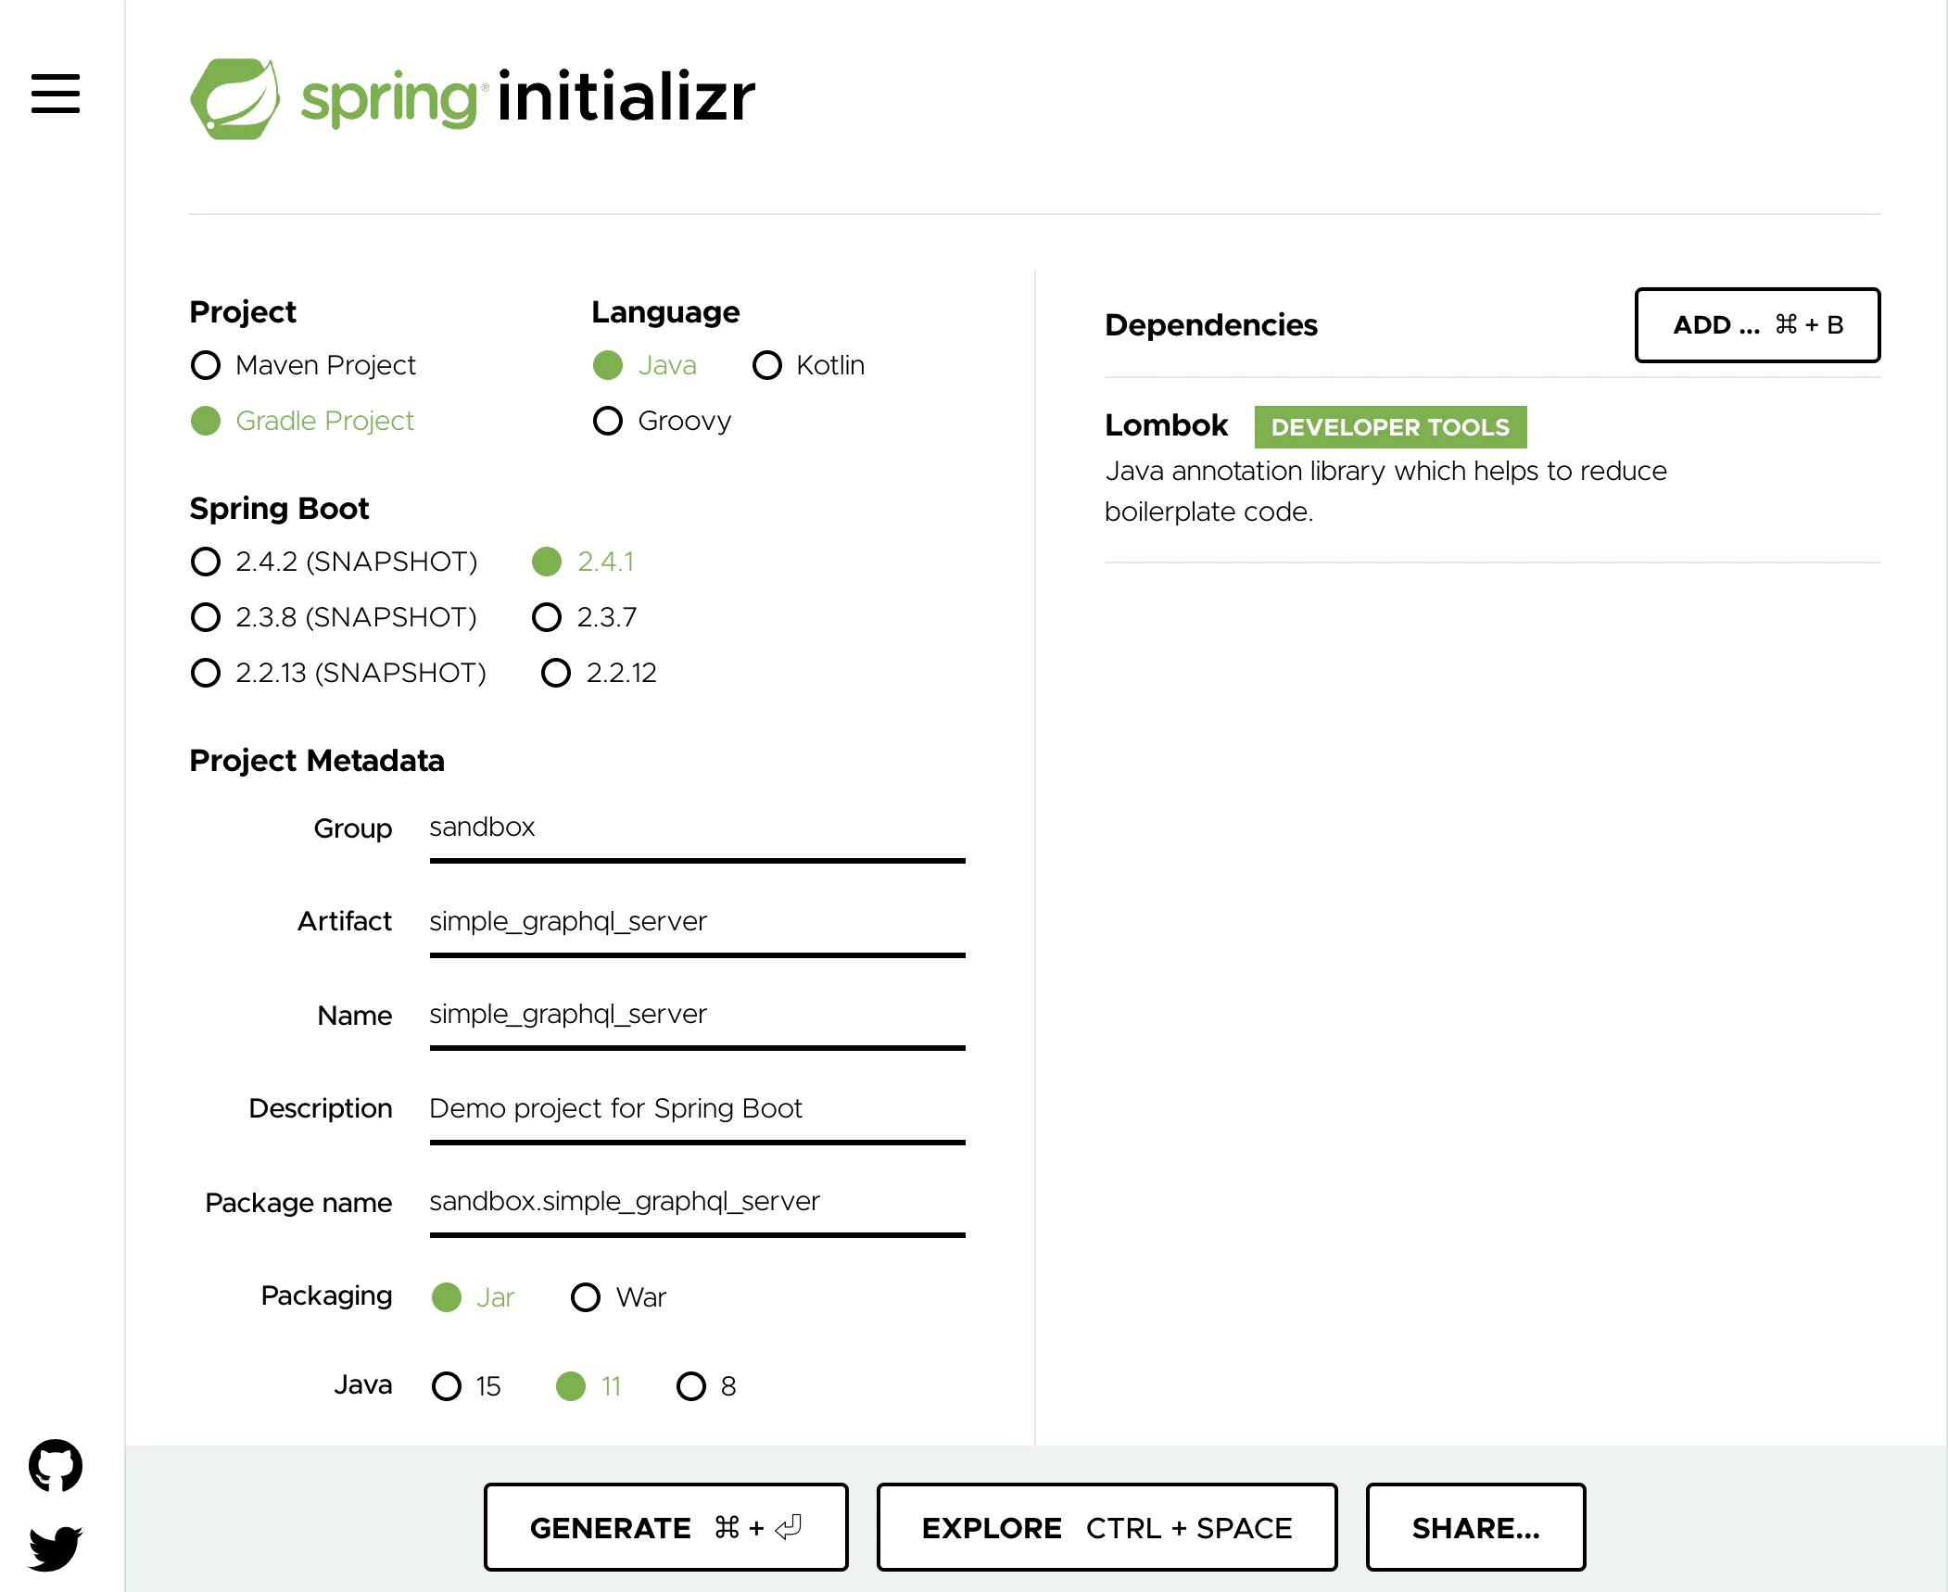Open the hamburger navigation menu
The height and width of the screenshot is (1592, 1948).
click(56, 95)
